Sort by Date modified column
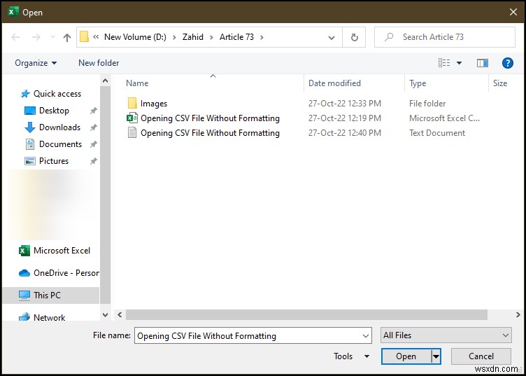The image size is (526, 376). 334,83
